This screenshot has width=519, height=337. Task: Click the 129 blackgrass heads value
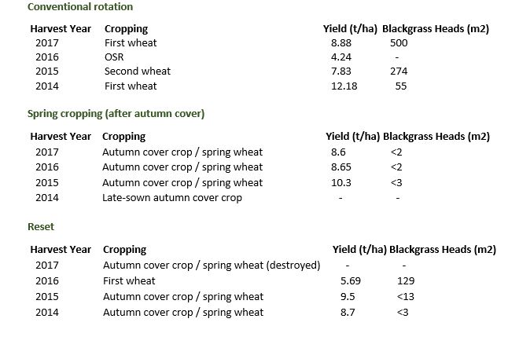(406, 281)
